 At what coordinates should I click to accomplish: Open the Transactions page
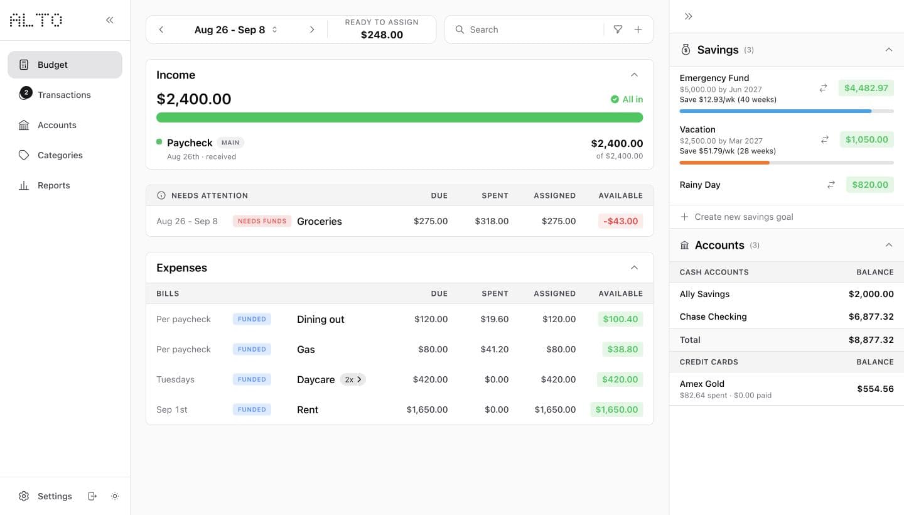pyautogui.click(x=65, y=95)
